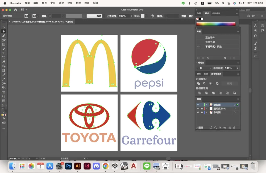Click the 不透明度 100% field in control bar
Viewport: 266px width, 173px height.
point(124,16)
